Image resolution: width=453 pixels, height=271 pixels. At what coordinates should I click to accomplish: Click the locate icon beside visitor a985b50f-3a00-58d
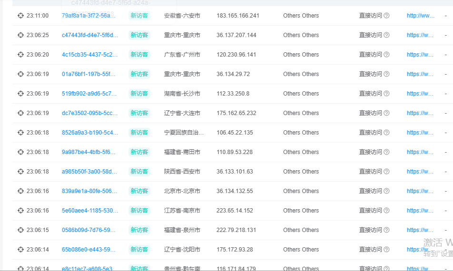[x=20, y=172]
